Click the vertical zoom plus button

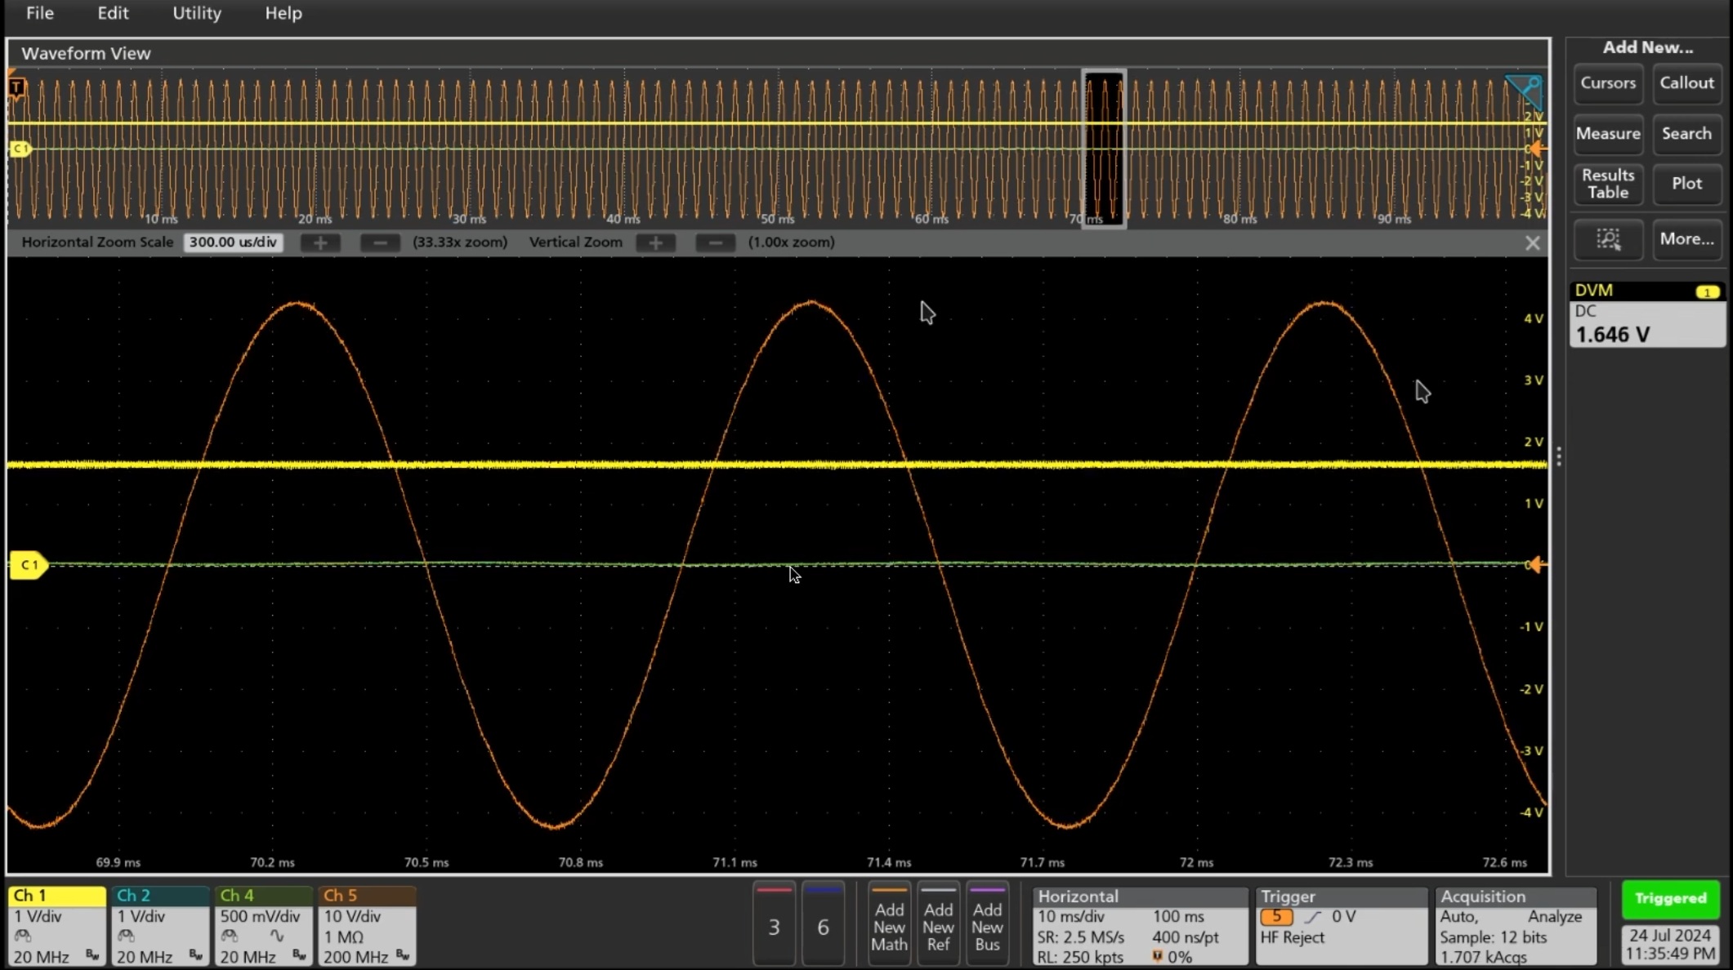click(655, 242)
